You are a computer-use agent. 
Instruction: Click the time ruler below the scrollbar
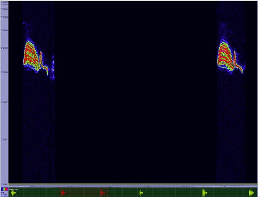133,186
